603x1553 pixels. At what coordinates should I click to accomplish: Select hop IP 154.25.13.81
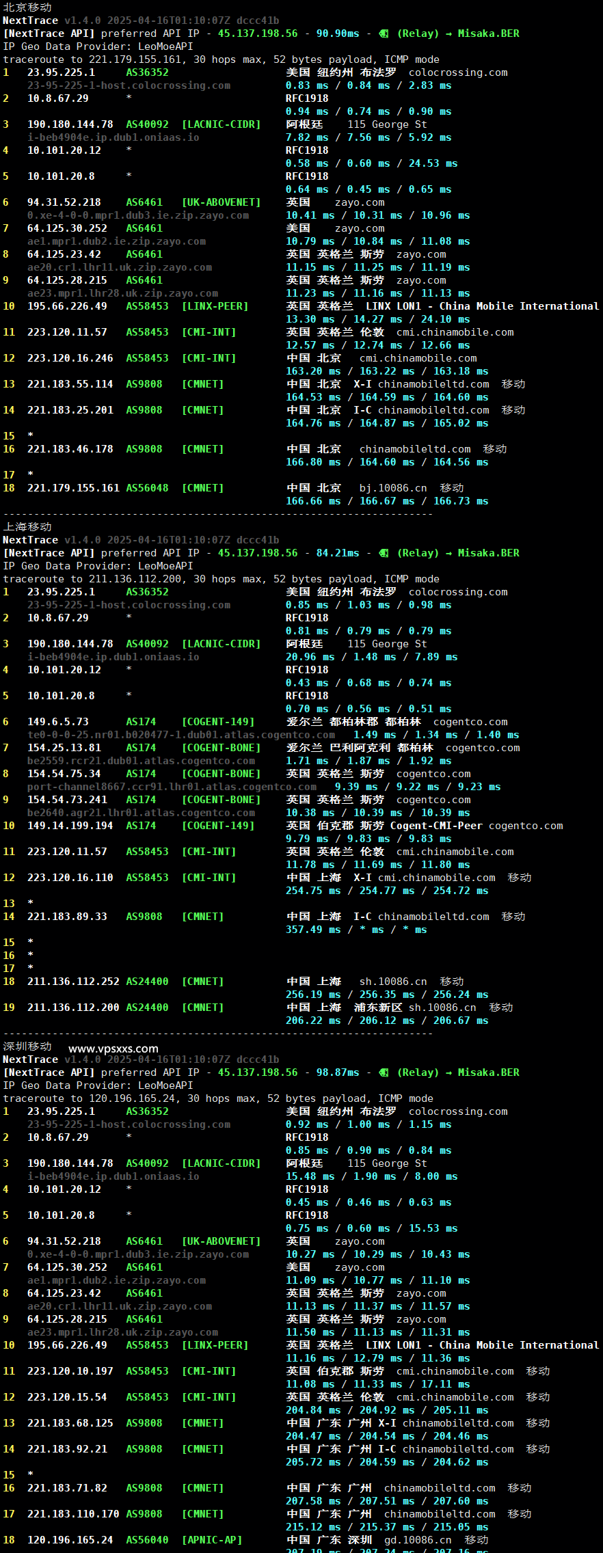point(64,748)
